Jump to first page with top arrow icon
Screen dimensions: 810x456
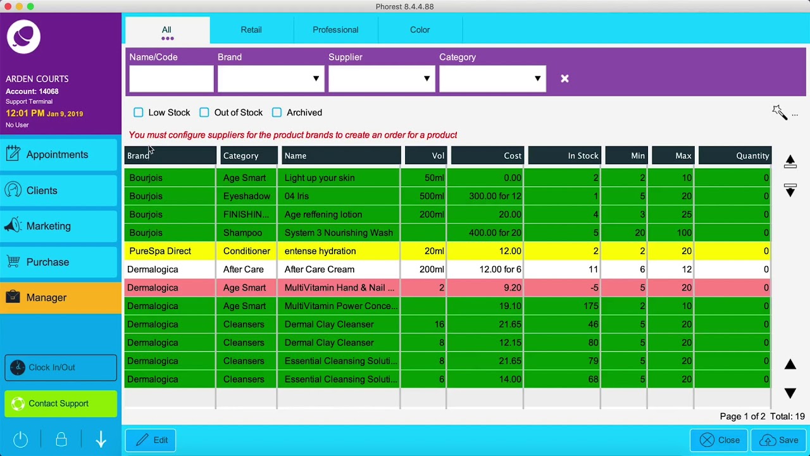tap(790, 161)
